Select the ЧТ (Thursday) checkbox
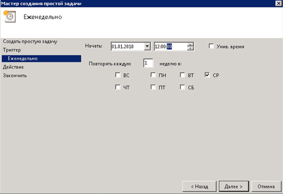 click(x=117, y=87)
